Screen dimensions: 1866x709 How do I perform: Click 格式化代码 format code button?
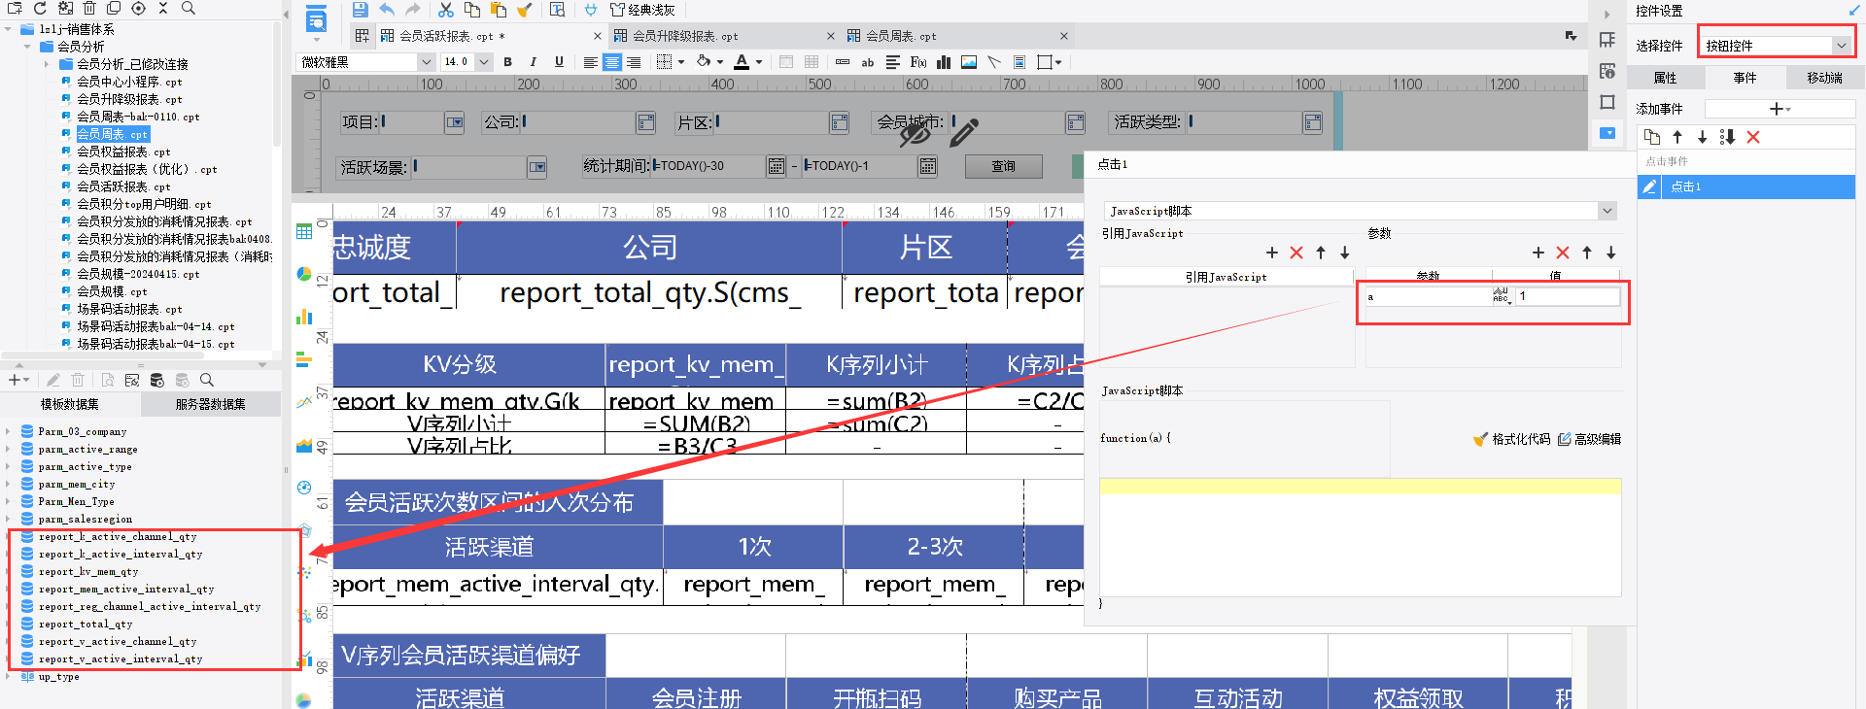point(1511,439)
